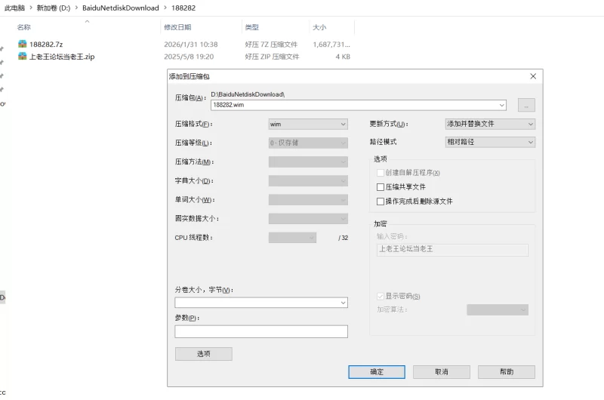Open the 路径模式 相对路径 dropdown
Viewport: 604px width, 400px height.
click(490, 142)
